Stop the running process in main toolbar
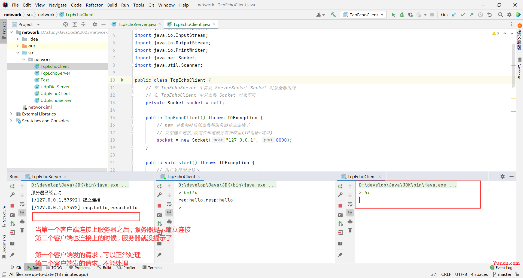 pyautogui.click(x=432, y=15)
